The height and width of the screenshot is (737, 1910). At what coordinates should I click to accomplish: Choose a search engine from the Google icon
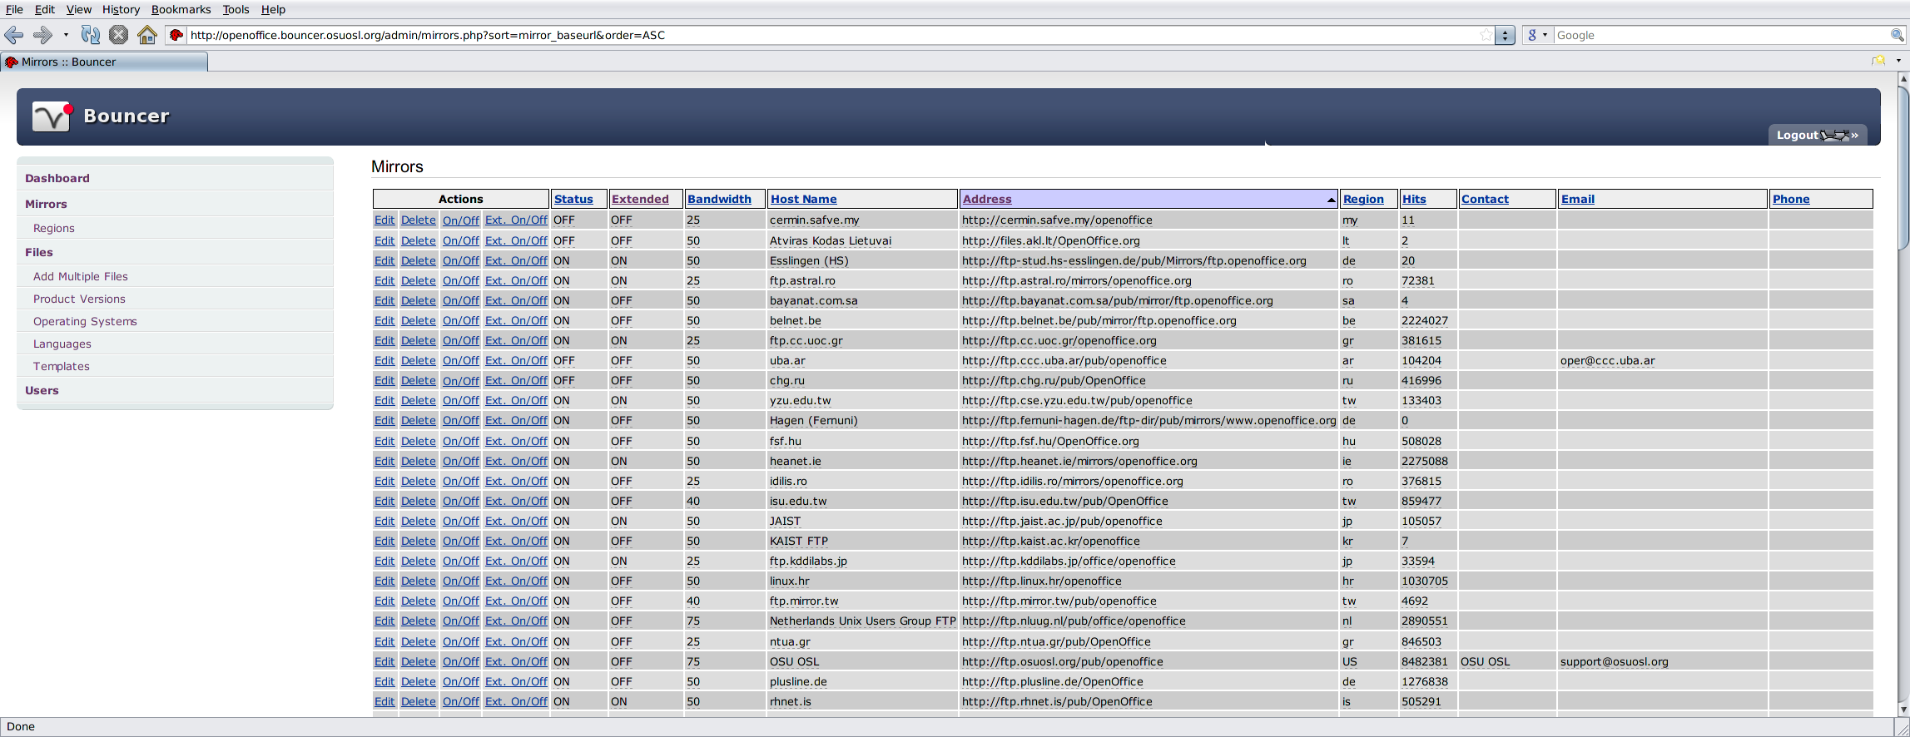1532,35
